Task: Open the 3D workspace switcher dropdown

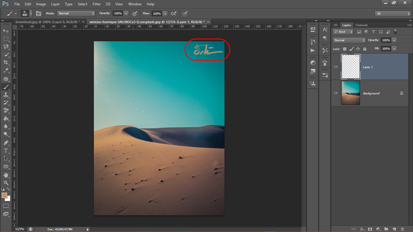Action: point(392,14)
